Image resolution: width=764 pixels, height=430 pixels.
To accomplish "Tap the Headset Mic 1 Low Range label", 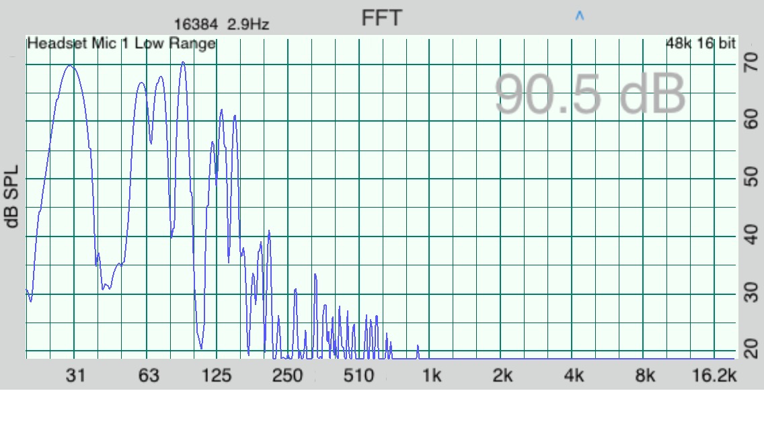I will pos(121,44).
